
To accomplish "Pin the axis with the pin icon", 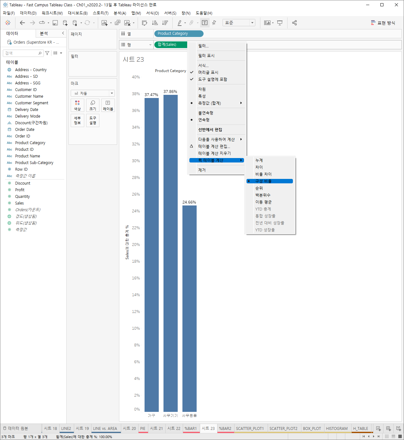I will (x=214, y=23).
